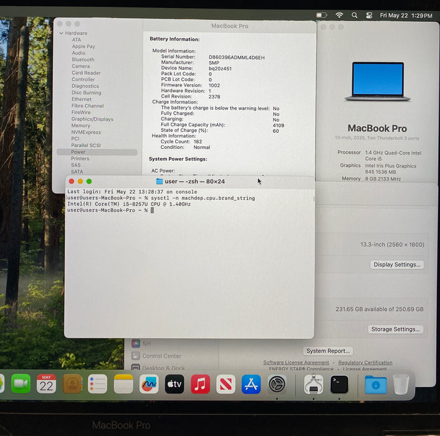Screen dimensions: 440x436
Task: Open FaceTime from the dock
Action: pyautogui.click(x=21, y=384)
